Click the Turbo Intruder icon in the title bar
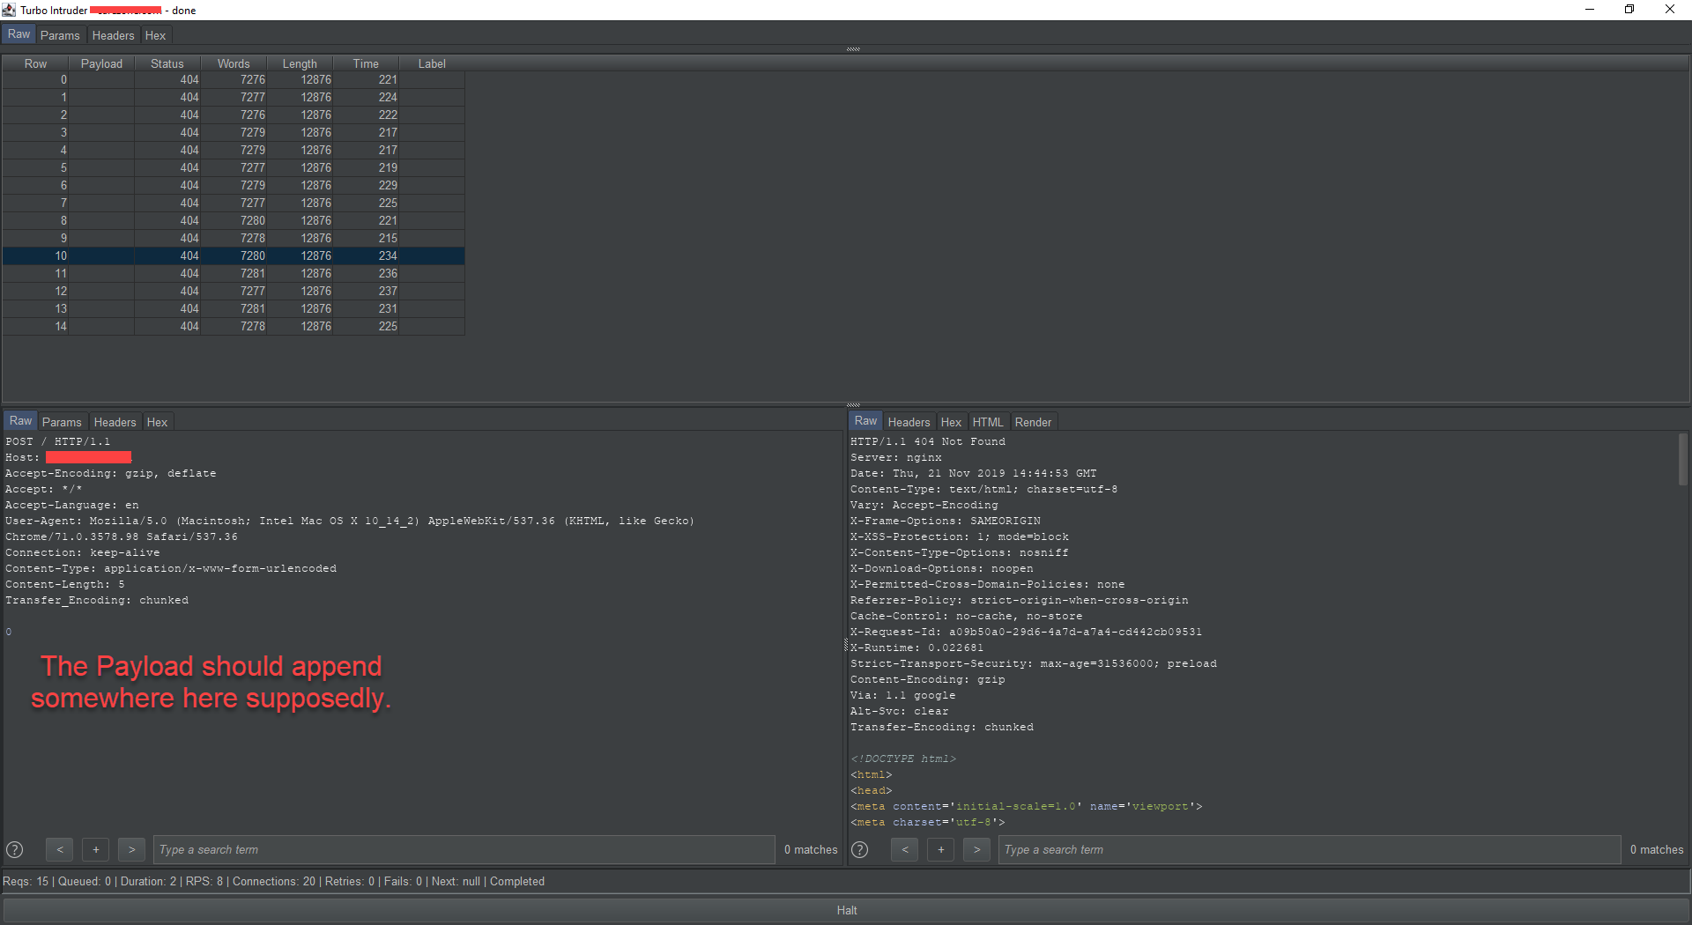1692x925 pixels. pos(9,10)
